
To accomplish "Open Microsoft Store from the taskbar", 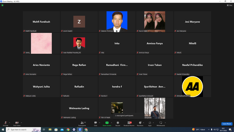I will point(56,129).
